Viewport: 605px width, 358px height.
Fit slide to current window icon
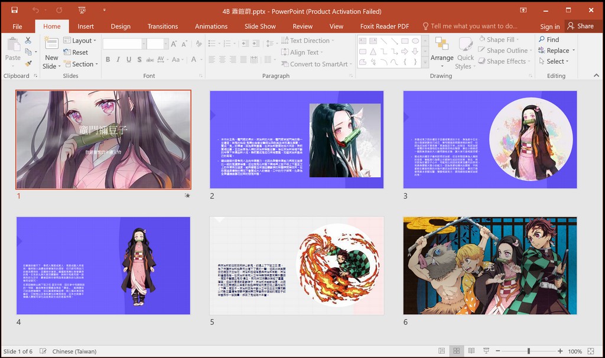pos(591,351)
